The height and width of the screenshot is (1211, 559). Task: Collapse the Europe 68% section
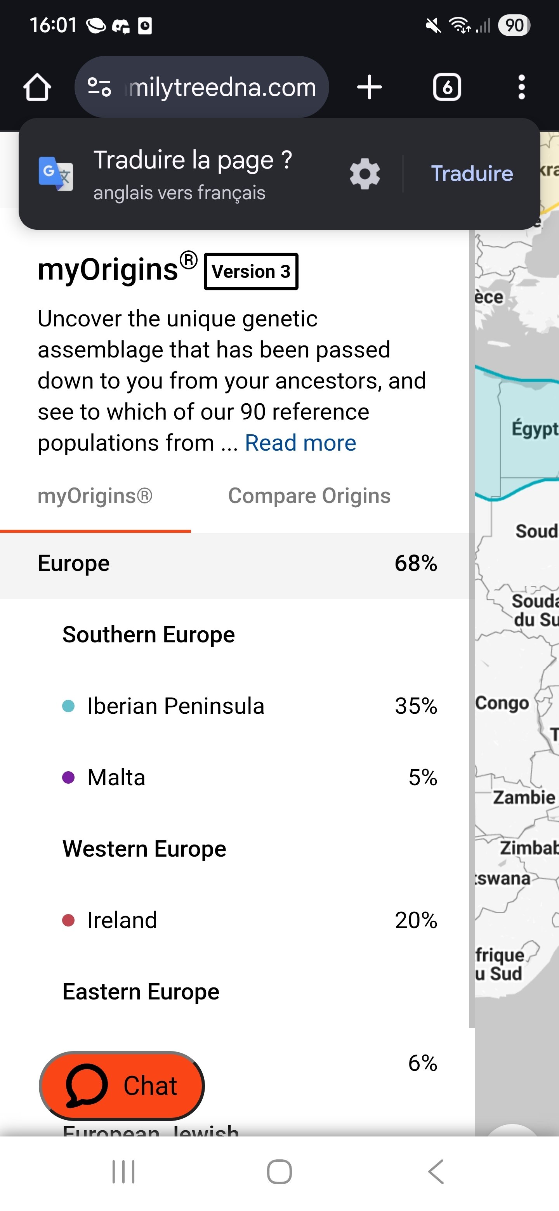pyautogui.click(x=234, y=563)
